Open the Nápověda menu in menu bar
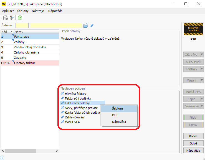205x160 pixels. 55,11
